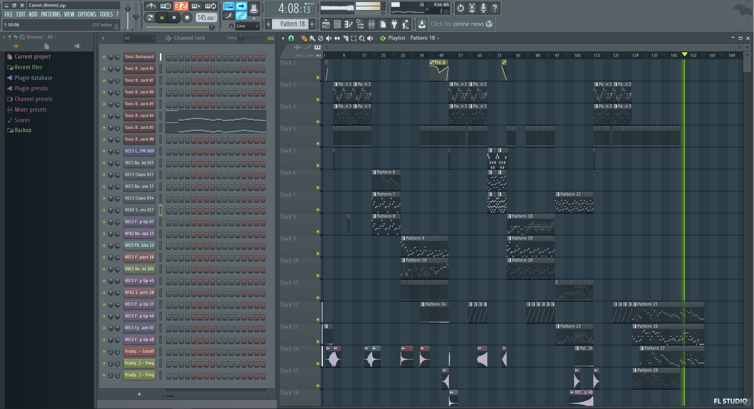
Task: Open the PATTERNS menu
Action: tap(51, 14)
